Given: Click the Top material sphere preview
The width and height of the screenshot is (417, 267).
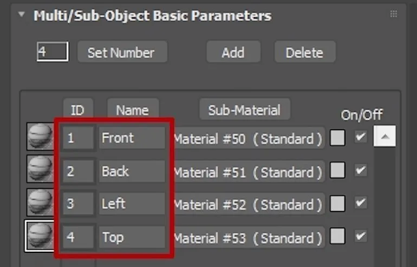Looking at the screenshot, I should pos(40,236).
